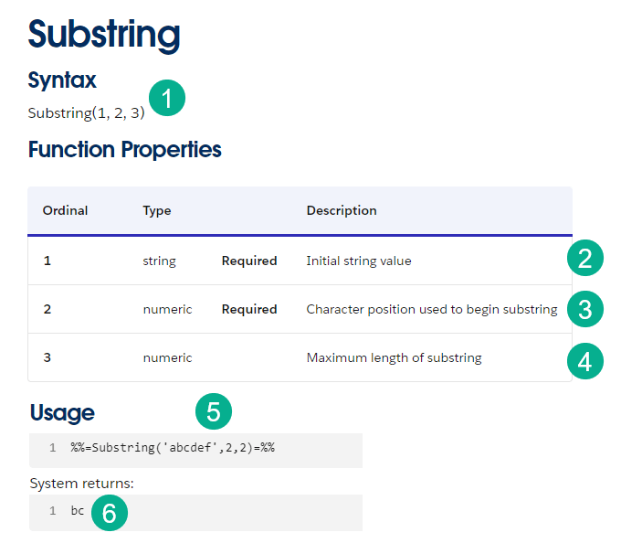Click the Type column header
The height and width of the screenshot is (543, 621).
point(157,210)
